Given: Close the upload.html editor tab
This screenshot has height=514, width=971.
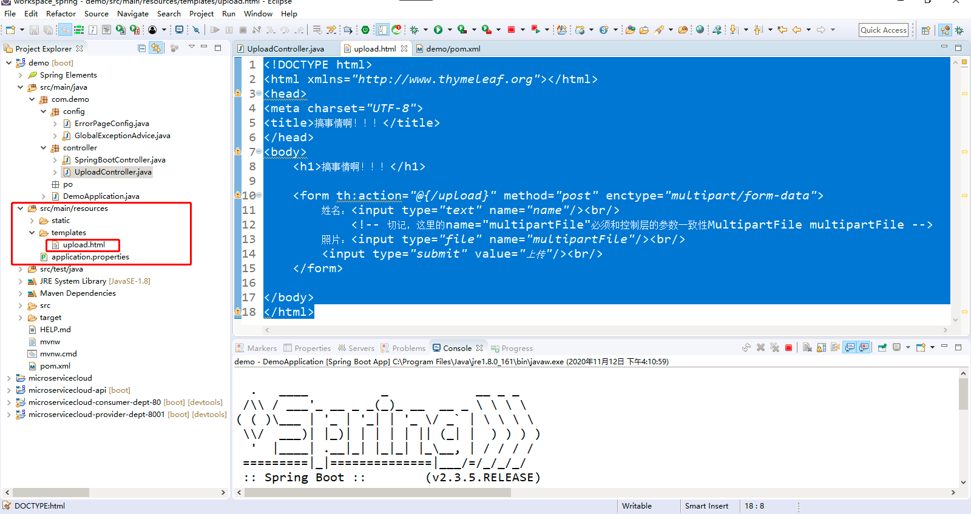Looking at the screenshot, I should coord(404,48).
